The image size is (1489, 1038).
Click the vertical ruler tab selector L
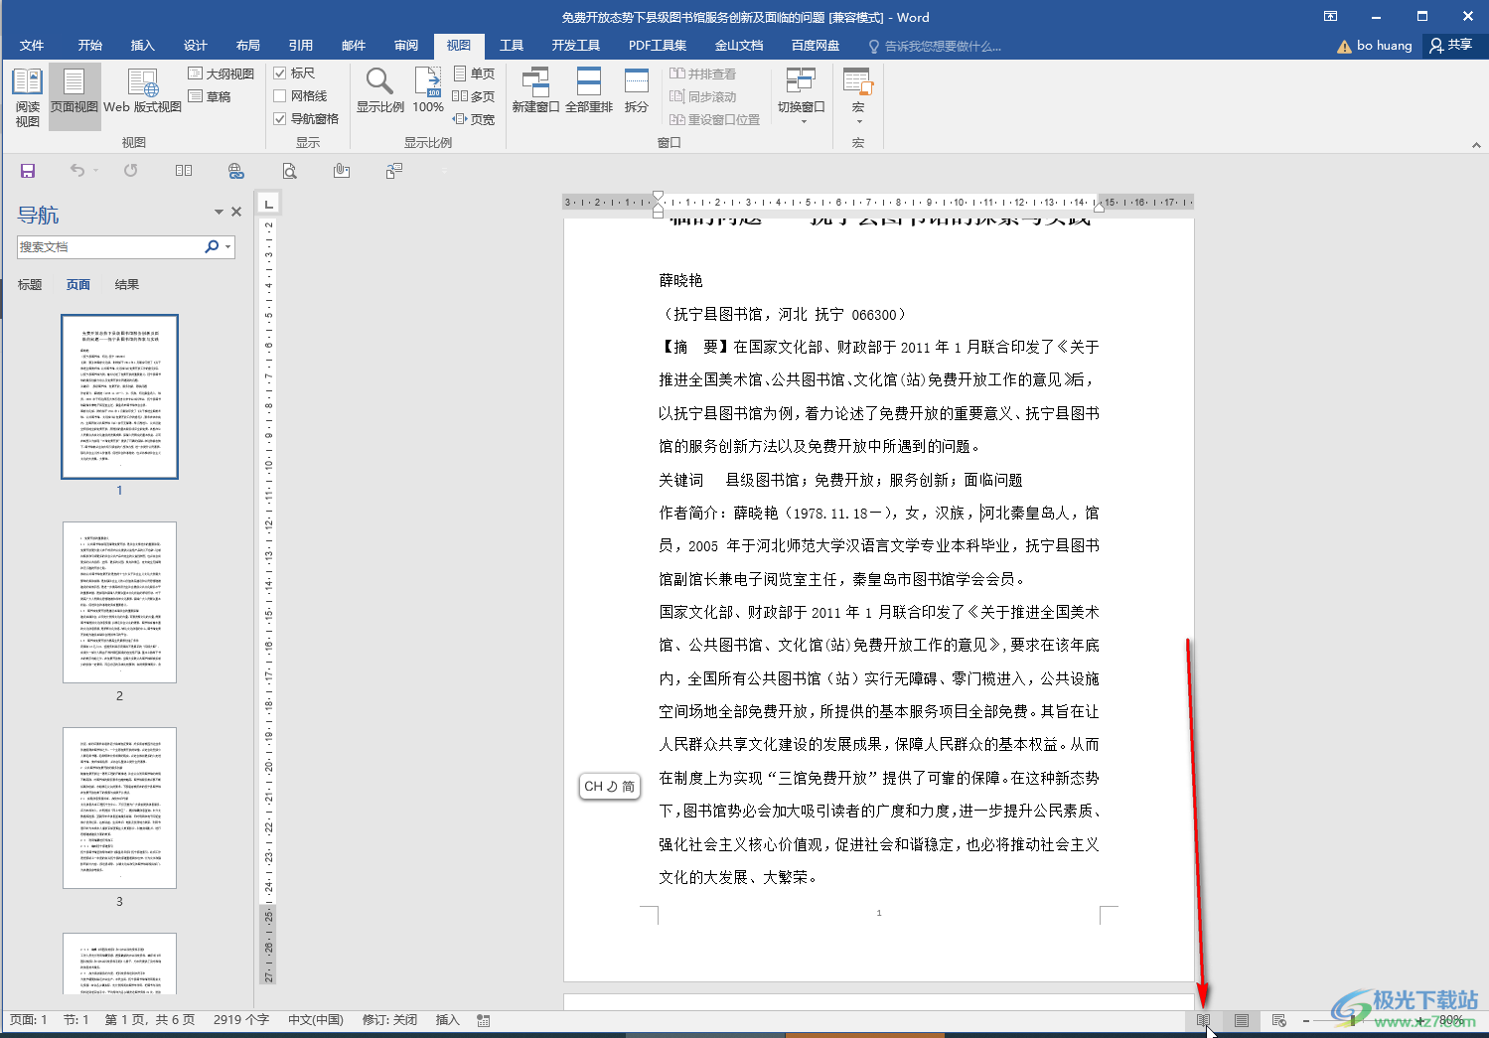268,204
